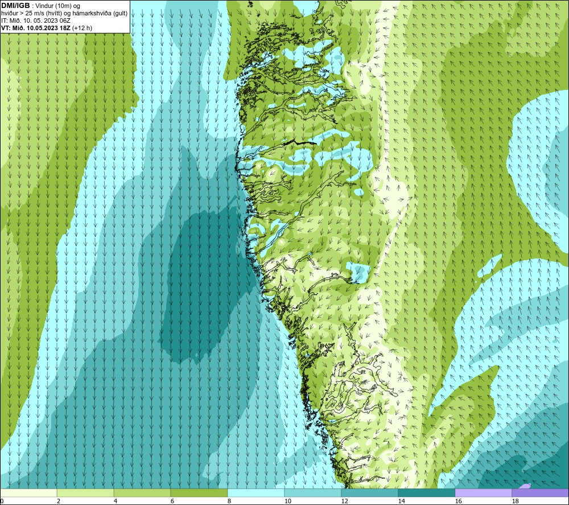Click the DMI/IGB title text
The height and width of the screenshot is (505, 569).
[x=15, y=6]
